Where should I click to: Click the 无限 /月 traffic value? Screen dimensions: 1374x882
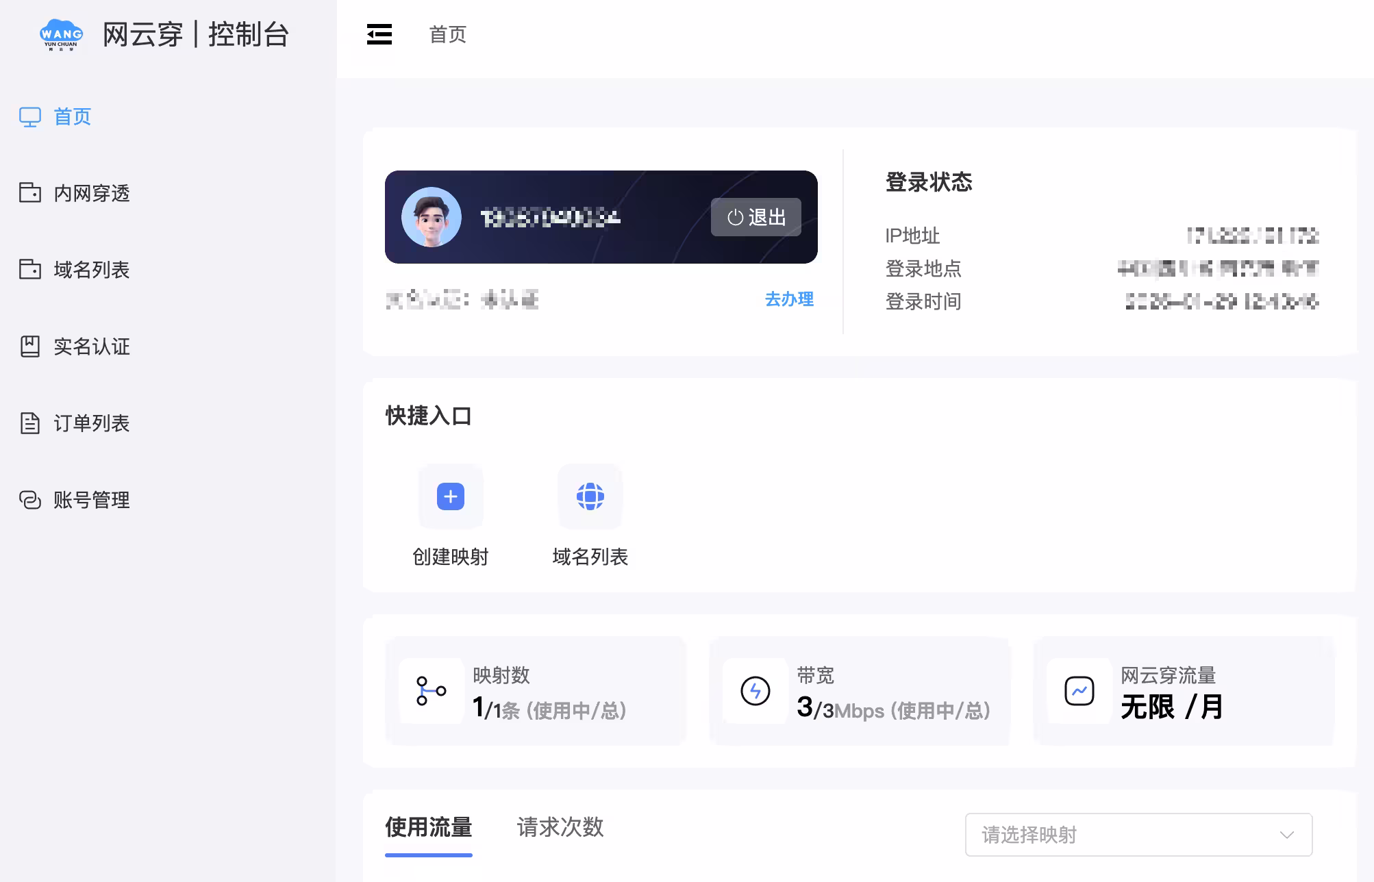(x=1172, y=707)
